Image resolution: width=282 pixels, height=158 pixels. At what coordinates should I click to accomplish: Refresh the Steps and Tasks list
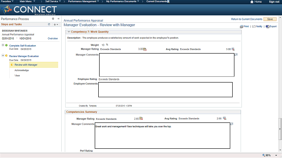point(49,24)
